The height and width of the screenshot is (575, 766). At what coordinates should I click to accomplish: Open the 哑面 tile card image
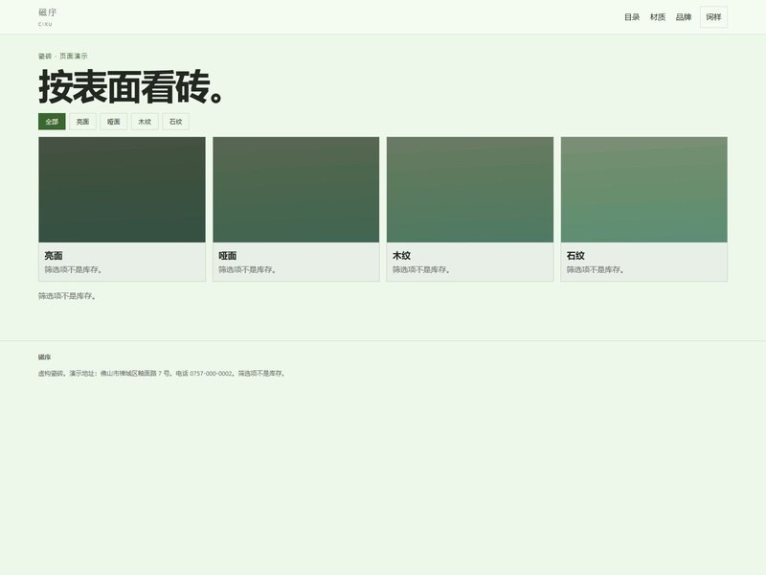[x=296, y=190]
